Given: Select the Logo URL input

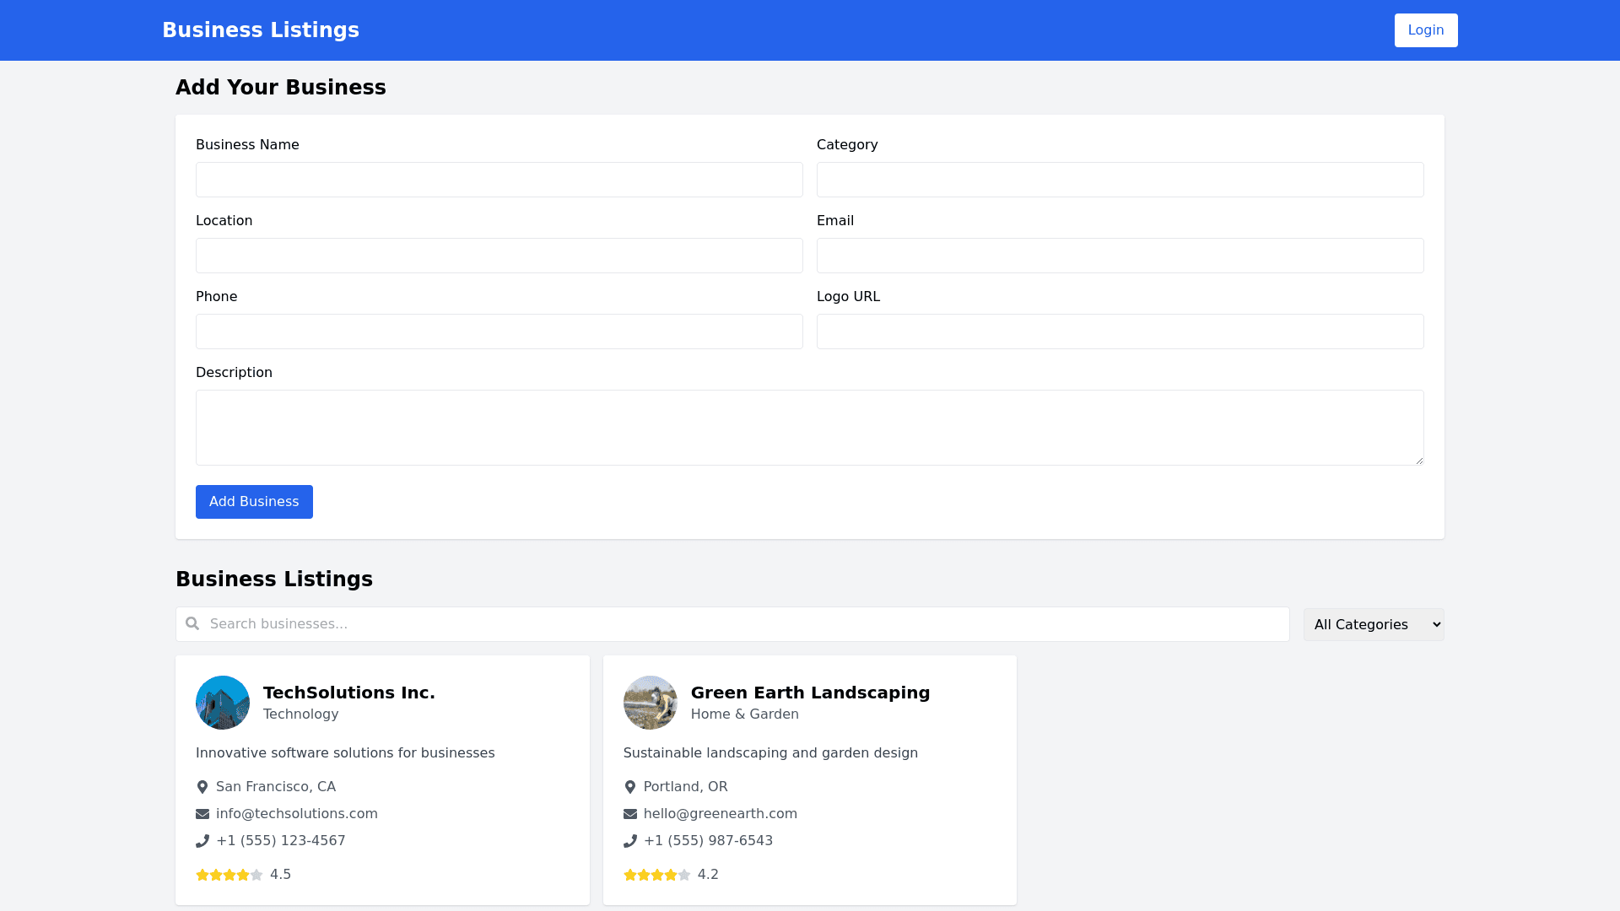Looking at the screenshot, I should point(1120,332).
